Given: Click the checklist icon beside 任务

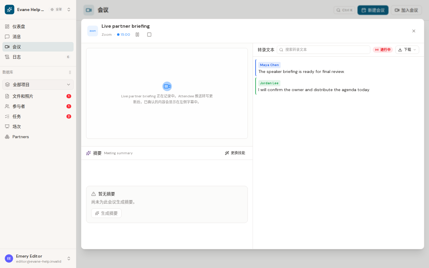Looking at the screenshot, I should pos(7,116).
